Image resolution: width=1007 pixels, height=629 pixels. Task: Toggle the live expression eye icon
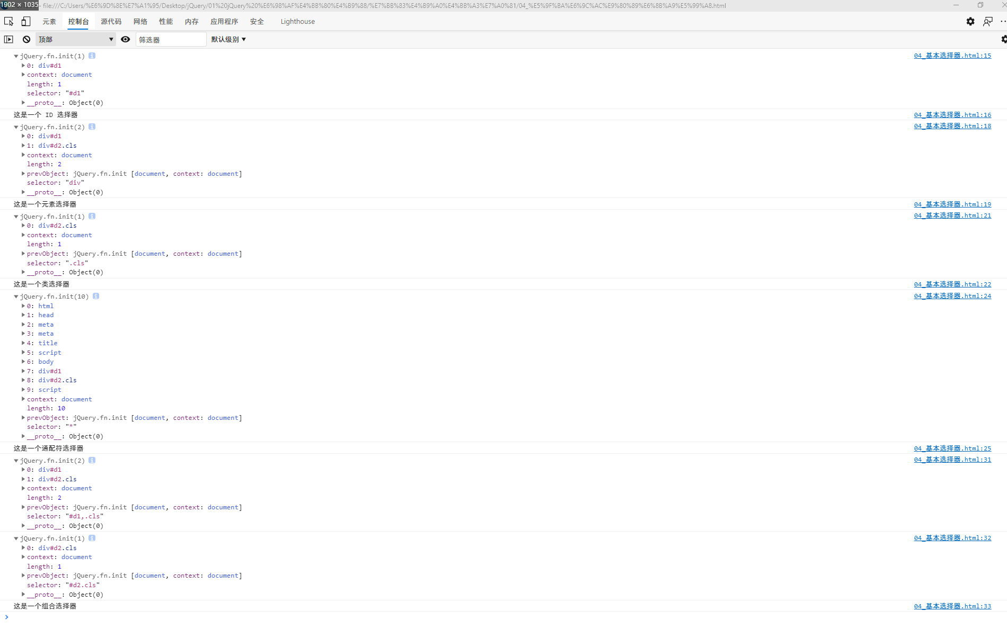coord(126,39)
